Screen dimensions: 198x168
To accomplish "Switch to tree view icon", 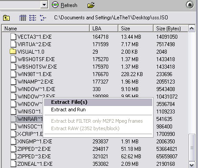I will [x=43, y=18].
